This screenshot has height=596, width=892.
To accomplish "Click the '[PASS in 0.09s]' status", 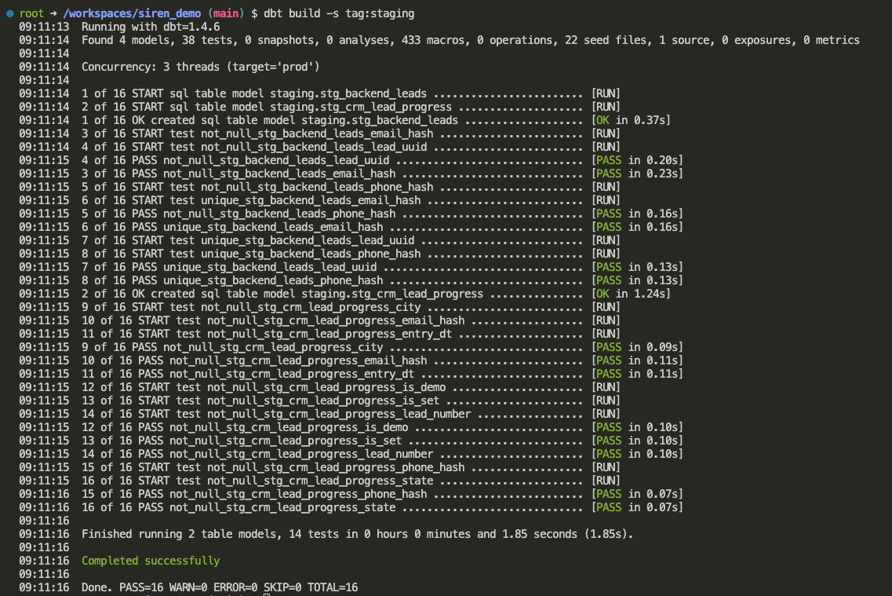I will (637, 346).
